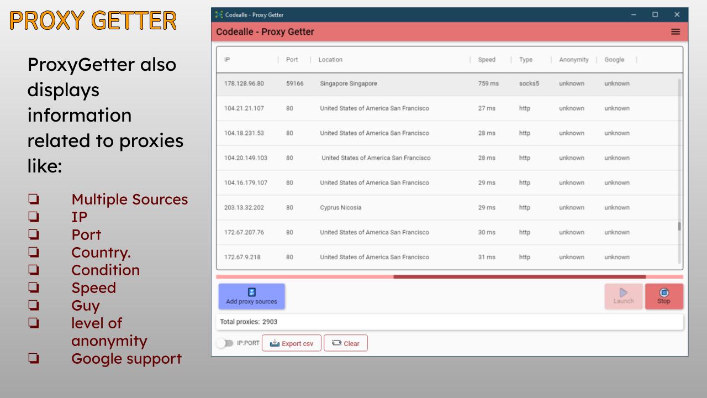Click the Singapore Singapore location cell

[x=349, y=83]
